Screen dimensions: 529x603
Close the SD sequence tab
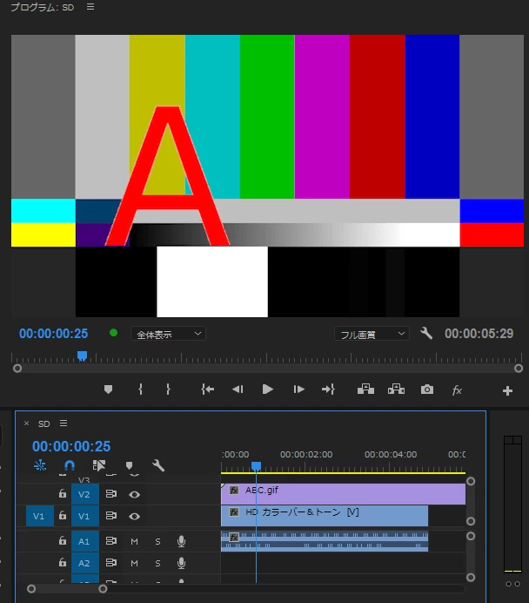point(26,423)
